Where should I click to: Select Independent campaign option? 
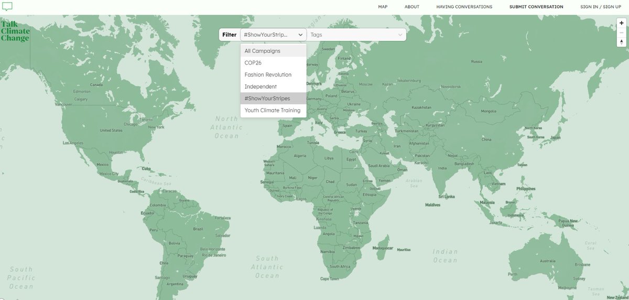click(x=273, y=87)
